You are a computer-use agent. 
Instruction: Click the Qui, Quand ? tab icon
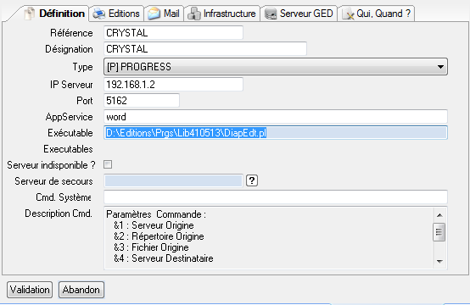[x=348, y=14]
